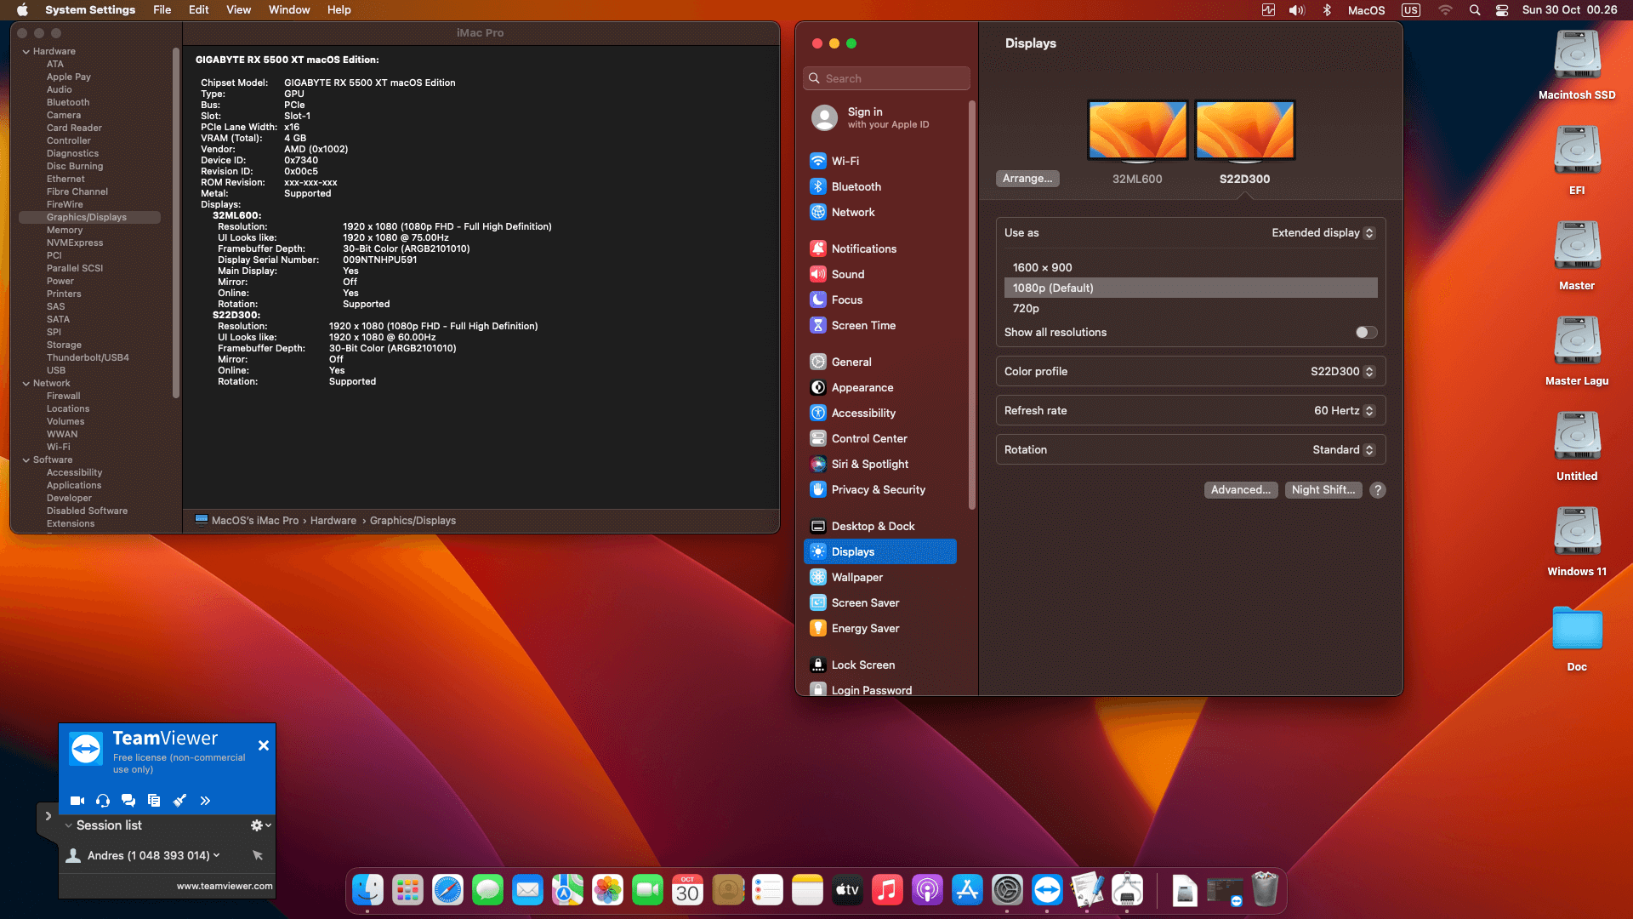Click the TeamViewer video camera icon
This screenshot has width=1633, height=919.
pos(77,800)
